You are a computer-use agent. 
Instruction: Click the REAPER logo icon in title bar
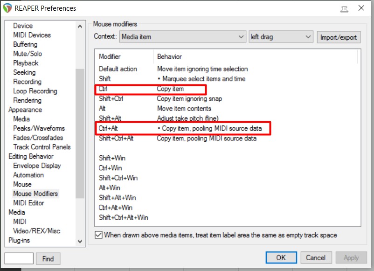point(7,8)
